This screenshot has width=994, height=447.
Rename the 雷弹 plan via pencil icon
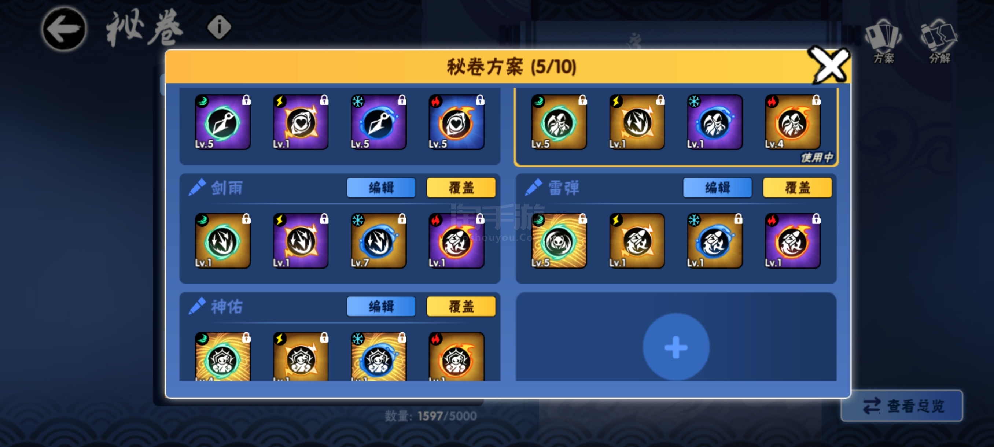(x=534, y=188)
